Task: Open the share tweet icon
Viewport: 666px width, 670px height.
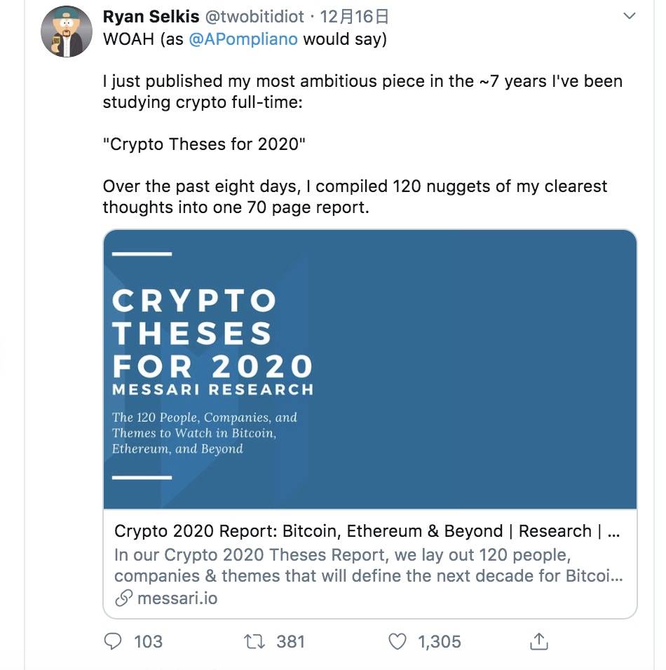Action: pyautogui.click(x=538, y=641)
